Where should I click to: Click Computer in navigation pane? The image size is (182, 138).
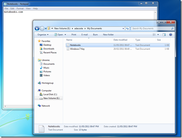click(47, 91)
